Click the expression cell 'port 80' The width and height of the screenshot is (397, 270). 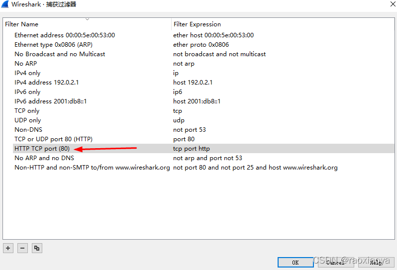(184, 139)
